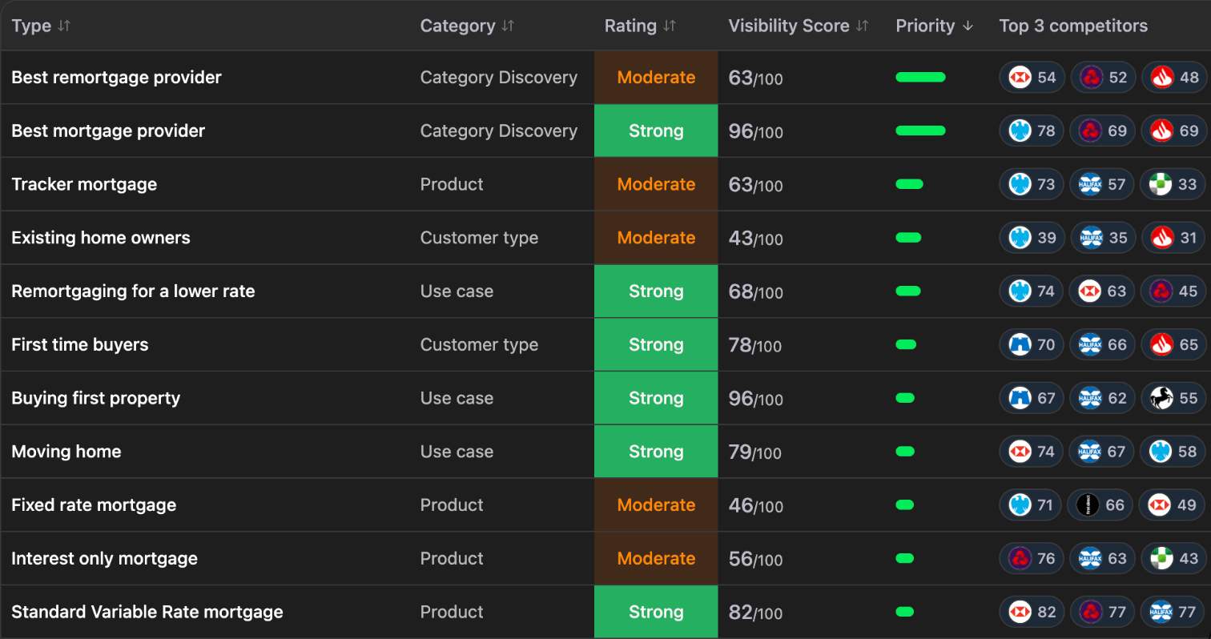Click HSBC chip scoring 49 in Fixed rate mortgage
Image resolution: width=1211 pixels, height=639 pixels.
pos(1172,505)
